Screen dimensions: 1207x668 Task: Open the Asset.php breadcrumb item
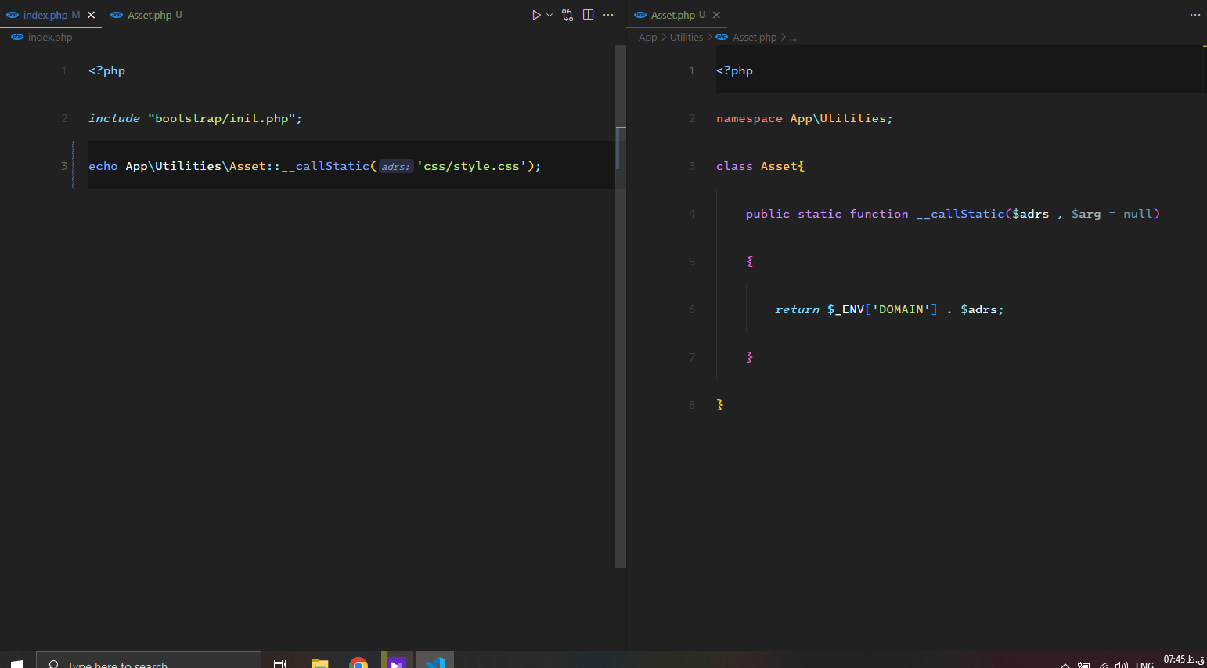pyautogui.click(x=755, y=37)
